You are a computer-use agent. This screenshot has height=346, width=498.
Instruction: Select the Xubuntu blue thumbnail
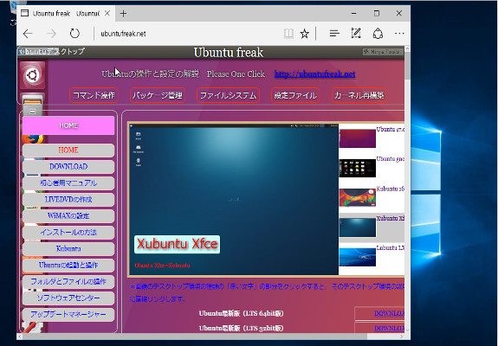[x=358, y=227]
